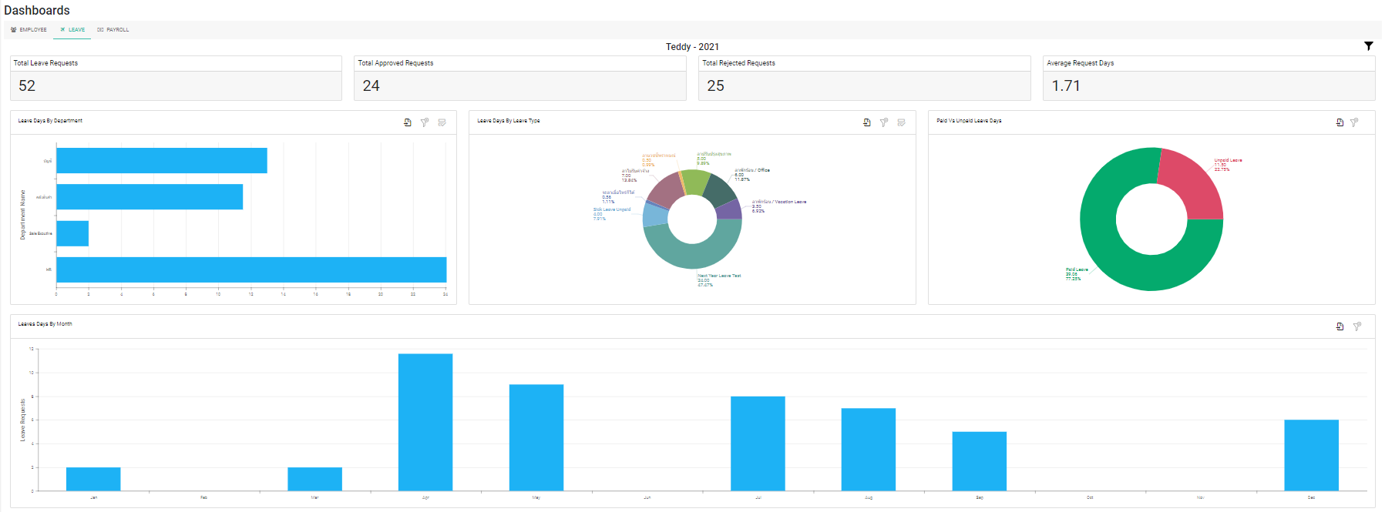This screenshot has height=512, width=1385.
Task: Click the 'Leave Requests' axis label
Action: point(22,420)
